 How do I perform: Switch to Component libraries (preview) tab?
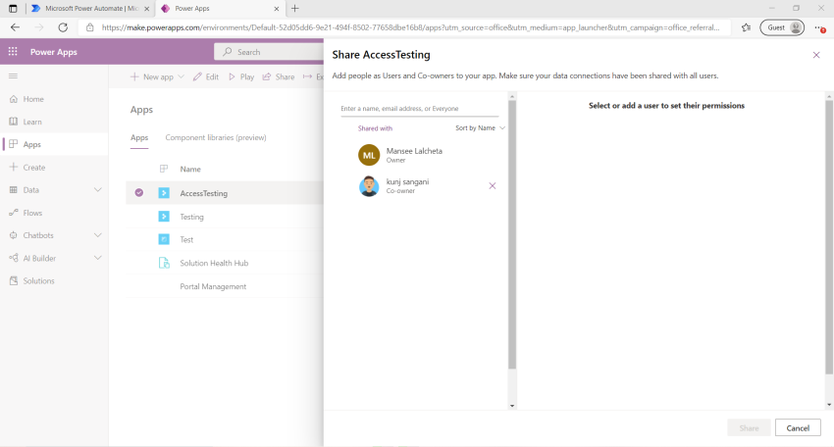coord(216,137)
